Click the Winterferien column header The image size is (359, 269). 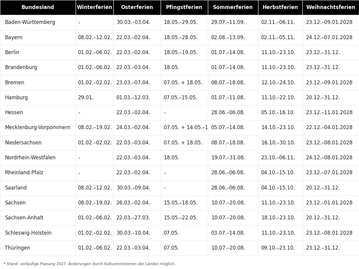(95, 7)
